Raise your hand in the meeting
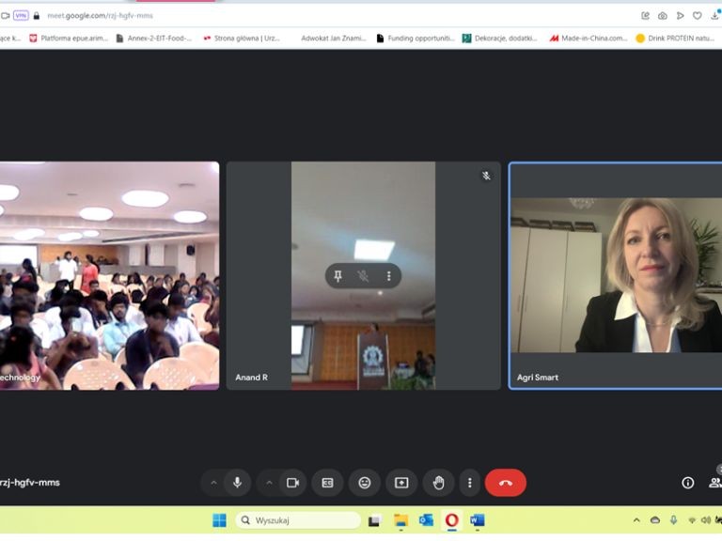This screenshot has height=541, width=722. (438, 483)
